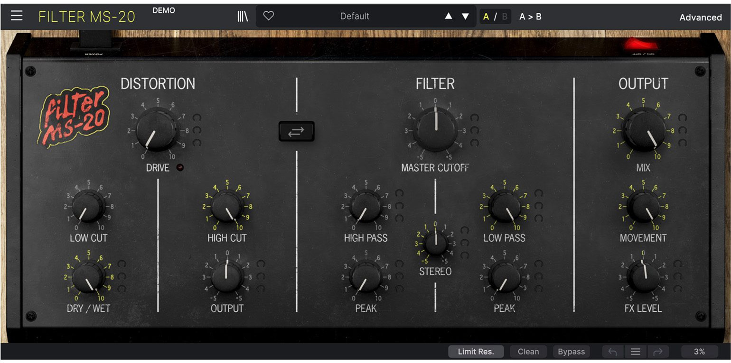Switch to state B

coord(505,17)
